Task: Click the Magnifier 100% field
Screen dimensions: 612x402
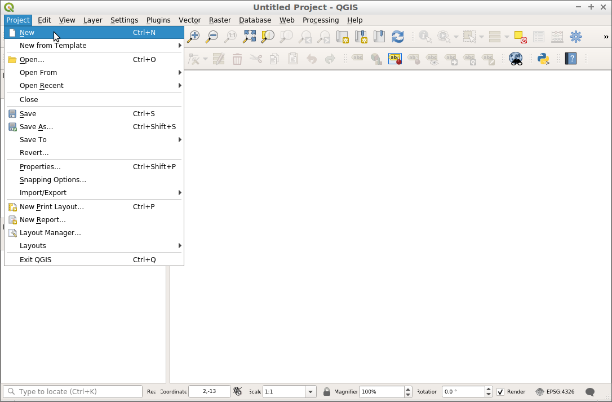Action: [x=382, y=391]
